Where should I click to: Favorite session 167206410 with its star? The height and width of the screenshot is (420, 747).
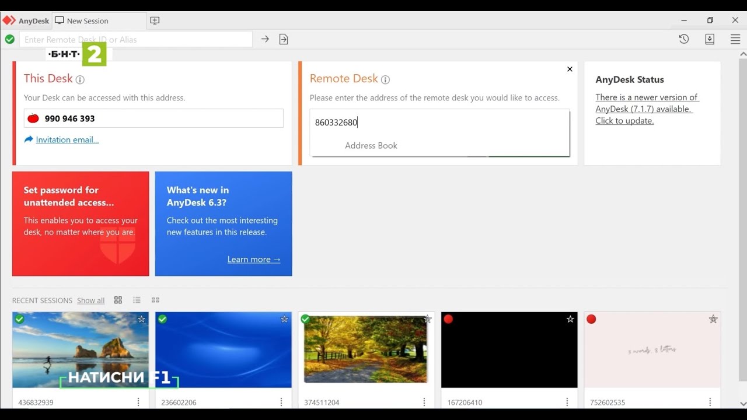point(570,319)
